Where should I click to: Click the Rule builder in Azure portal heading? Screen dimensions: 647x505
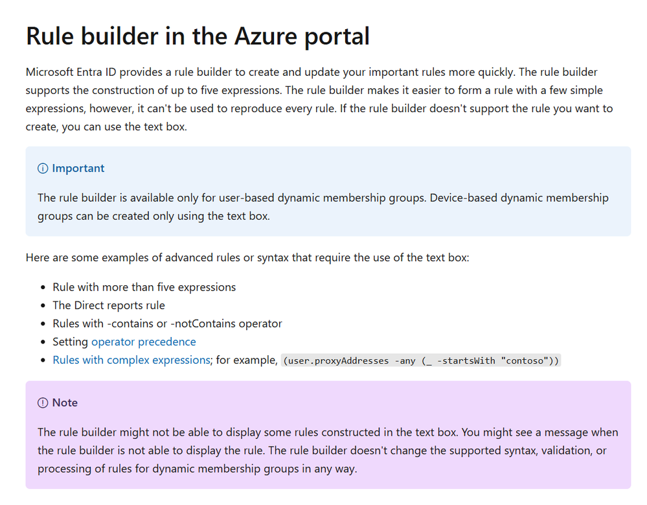(x=198, y=36)
